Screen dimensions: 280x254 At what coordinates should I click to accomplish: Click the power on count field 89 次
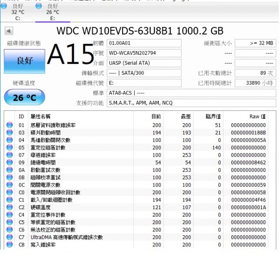pos(255,73)
